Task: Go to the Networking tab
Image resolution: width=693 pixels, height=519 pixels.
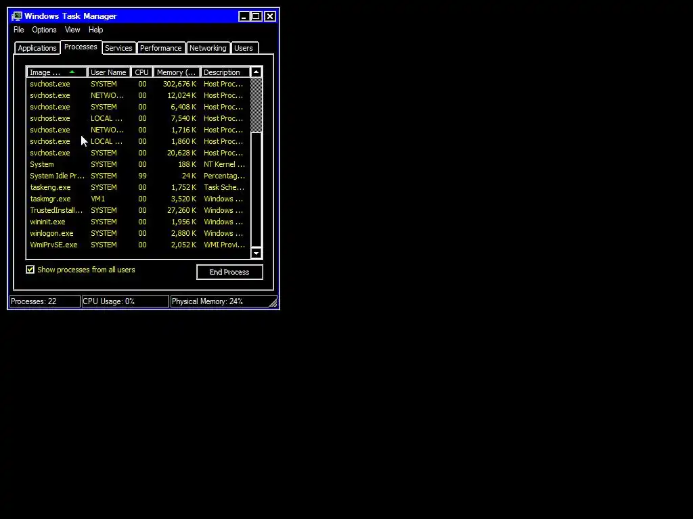Action: [208, 48]
